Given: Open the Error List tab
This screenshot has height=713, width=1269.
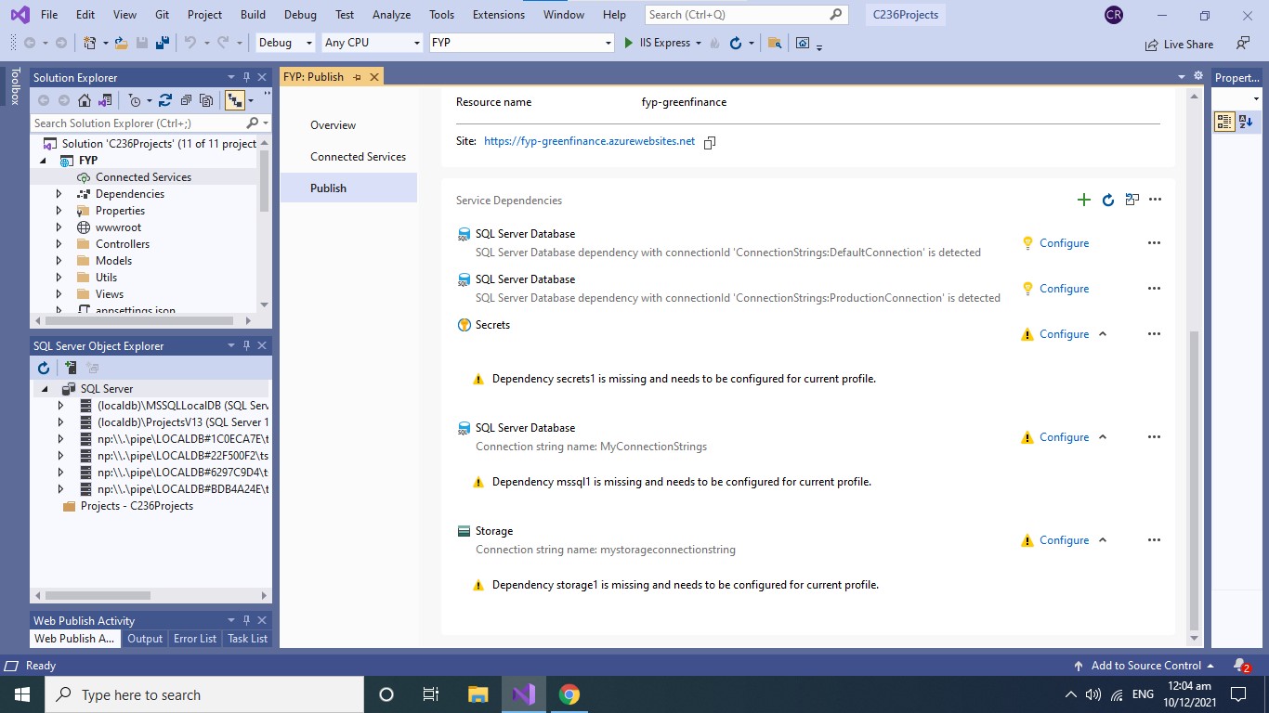Looking at the screenshot, I should pos(195,639).
